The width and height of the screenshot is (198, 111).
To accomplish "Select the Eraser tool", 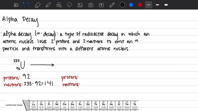I will click(x=37, y=5).
